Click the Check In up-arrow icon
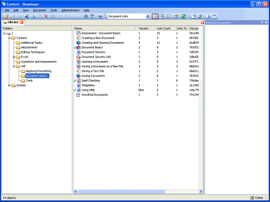The height and width of the screenshot is (202, 270). point(194,16)
